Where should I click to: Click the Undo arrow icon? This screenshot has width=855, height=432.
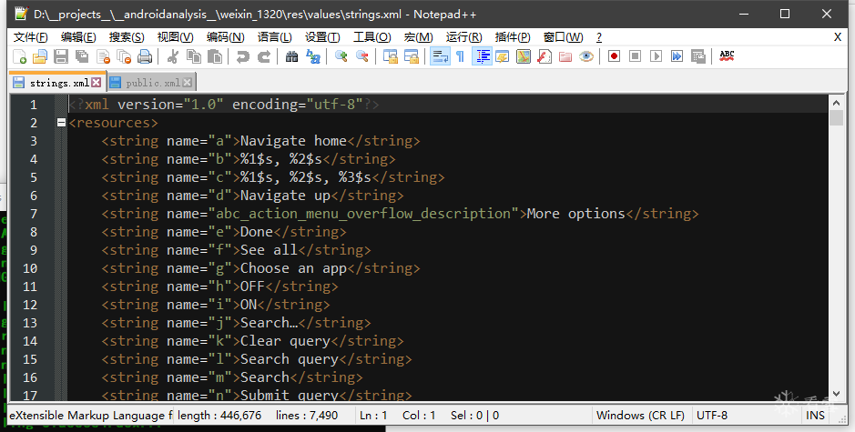242,56
